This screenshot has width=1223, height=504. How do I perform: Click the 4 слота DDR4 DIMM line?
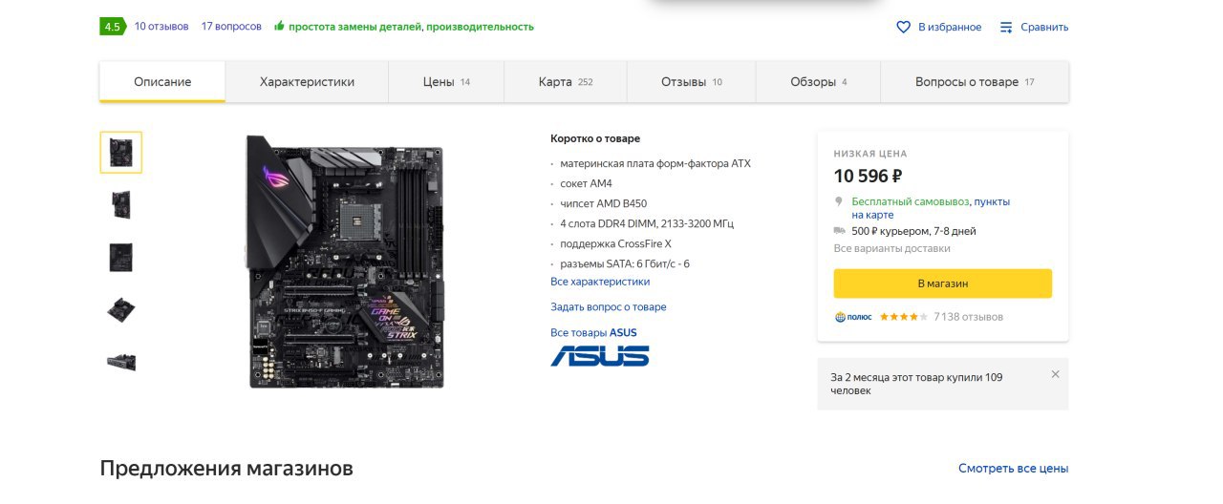pyautogui.click(x=647, y=223)
